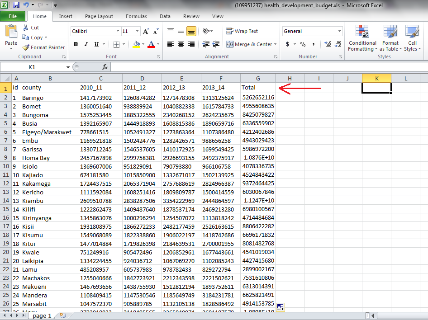Open the Fill Color dropdown arrow

[143, 44]
